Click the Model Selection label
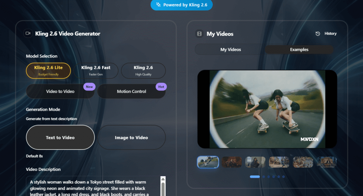This screenshot has height=196, width=363. (x=42, y=56)
